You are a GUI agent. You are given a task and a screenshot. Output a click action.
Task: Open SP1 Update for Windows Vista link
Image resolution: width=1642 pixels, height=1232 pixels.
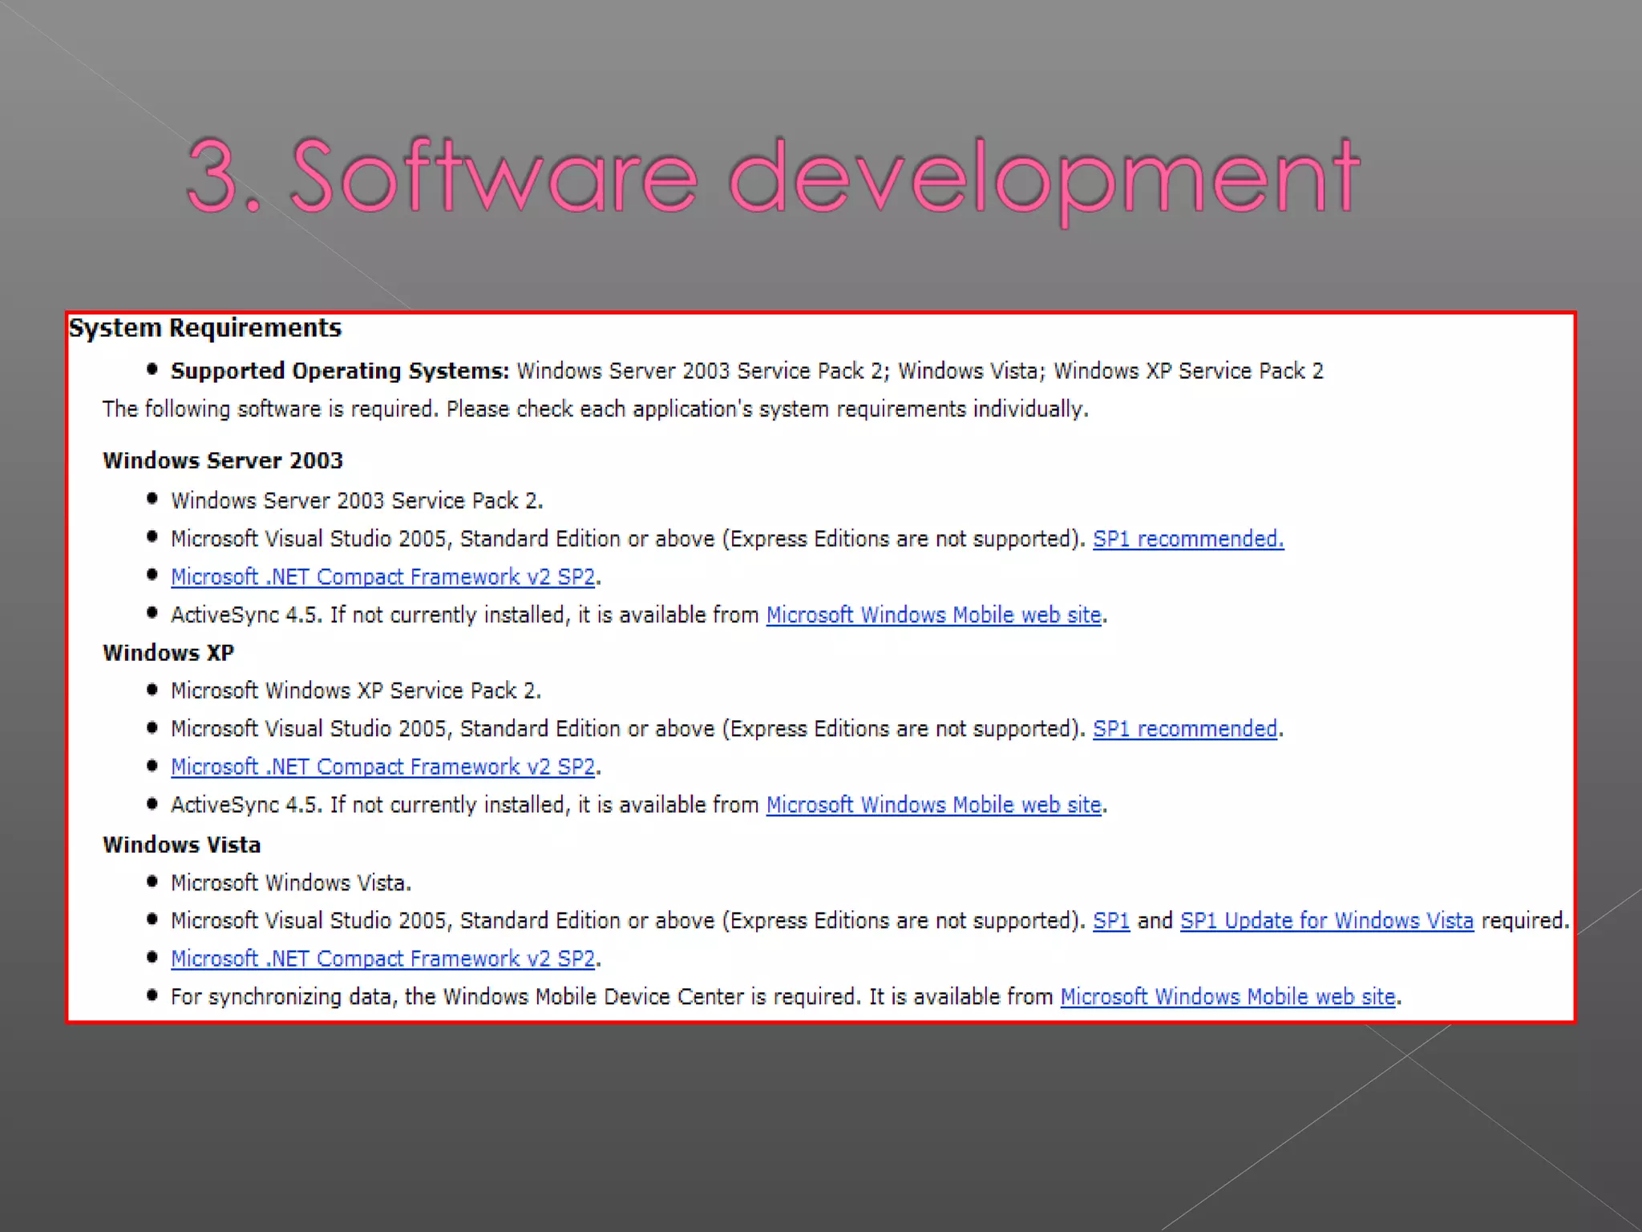pyautogui.click(x=1327, y=921)
